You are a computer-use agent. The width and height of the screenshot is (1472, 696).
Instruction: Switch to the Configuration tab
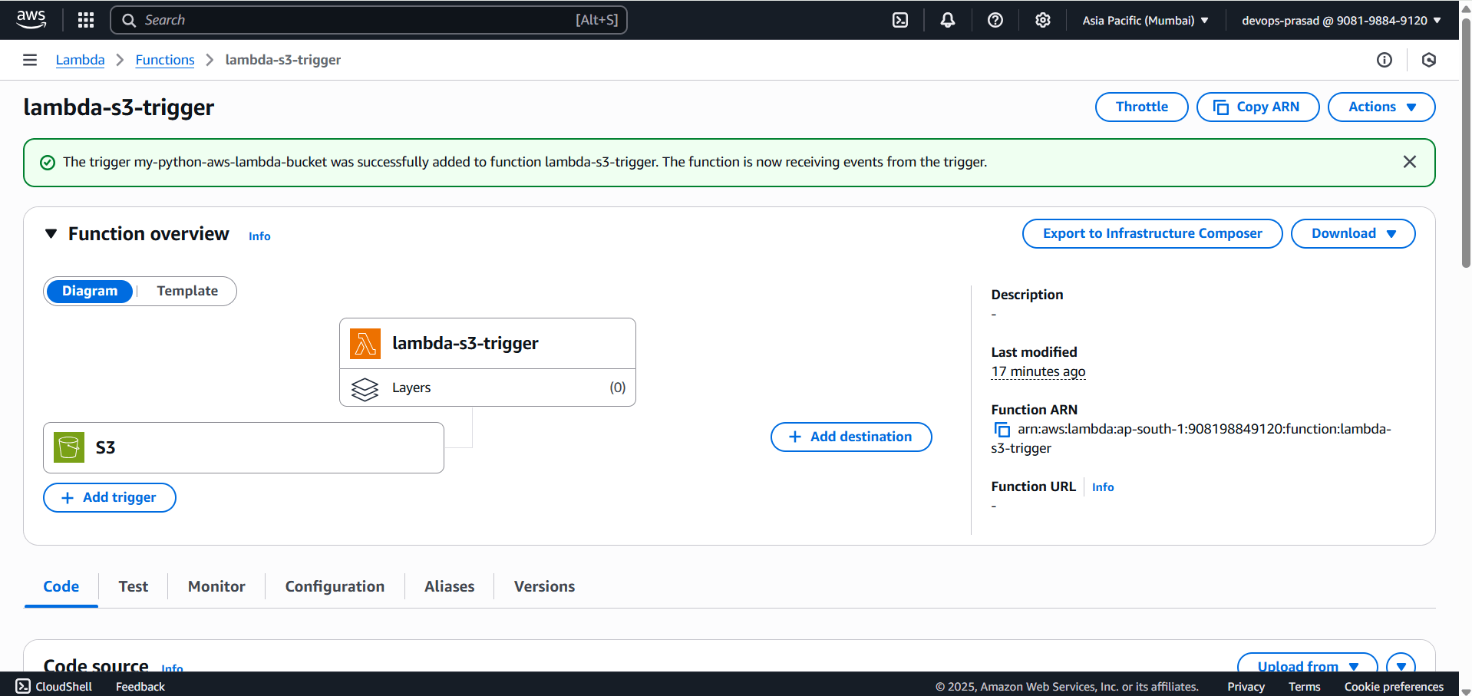334,585
